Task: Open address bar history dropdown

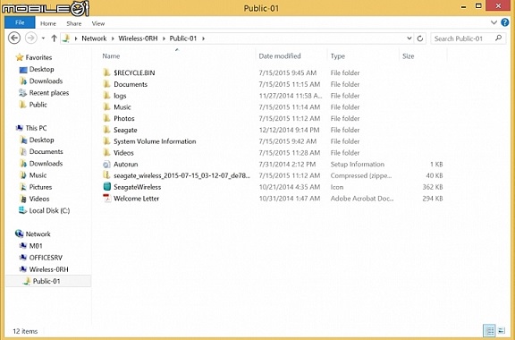Action: click(x=409, y=38)
